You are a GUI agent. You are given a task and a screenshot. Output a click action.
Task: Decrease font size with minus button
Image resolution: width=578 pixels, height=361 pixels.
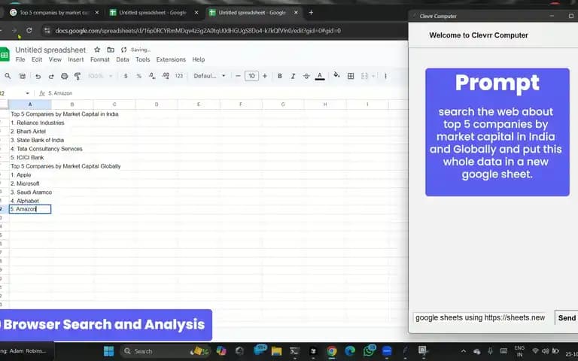238,76
